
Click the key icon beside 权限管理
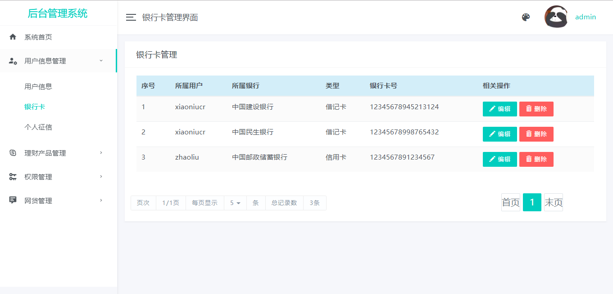point(13,177)
